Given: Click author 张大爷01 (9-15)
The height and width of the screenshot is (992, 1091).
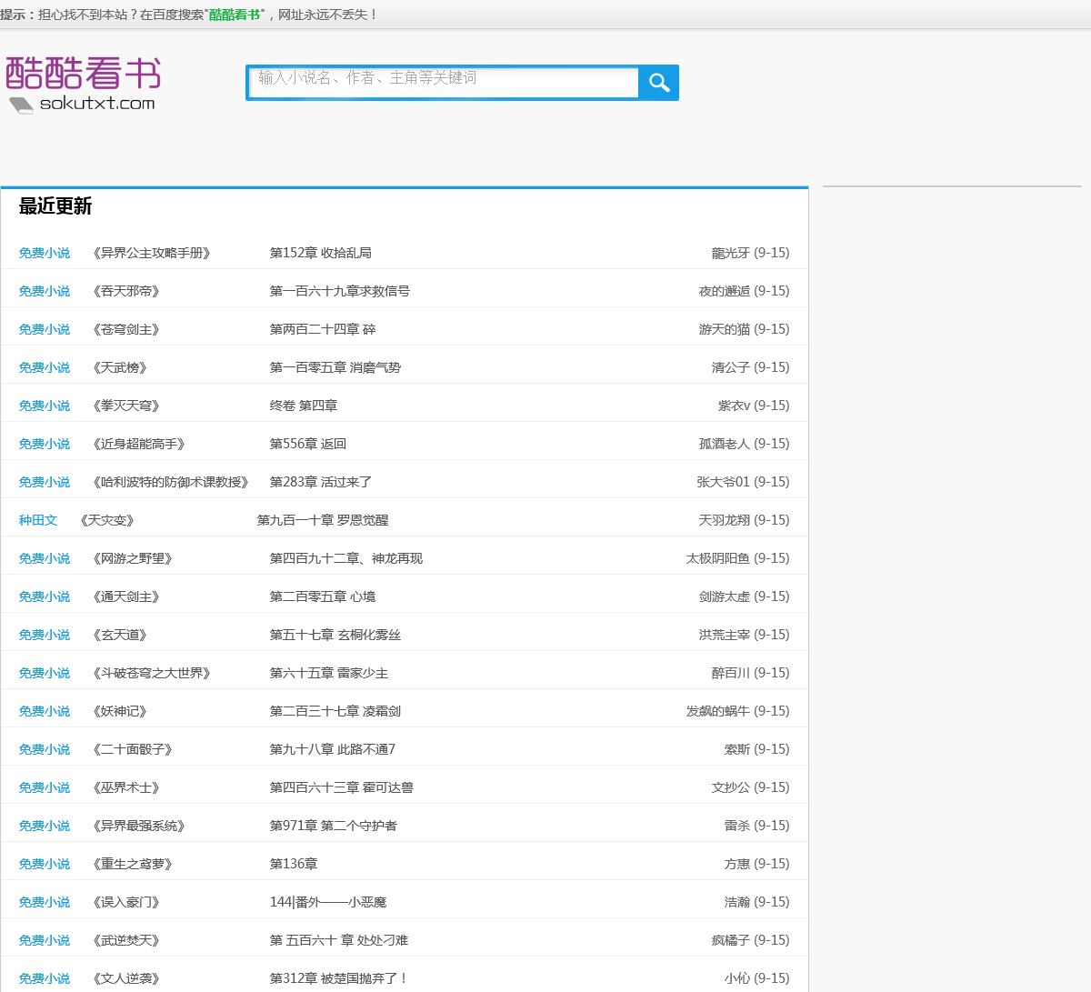Looking at the screenshot, I should pos(744,482).
